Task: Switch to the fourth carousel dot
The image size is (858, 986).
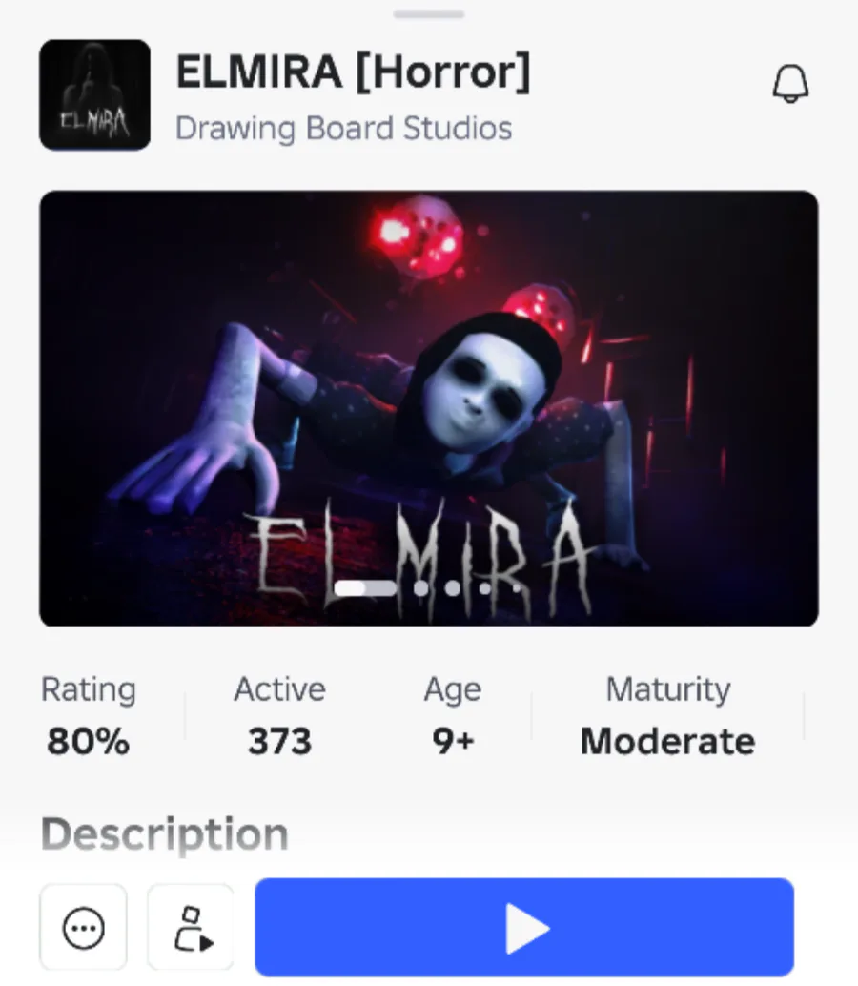Action: 484,588
